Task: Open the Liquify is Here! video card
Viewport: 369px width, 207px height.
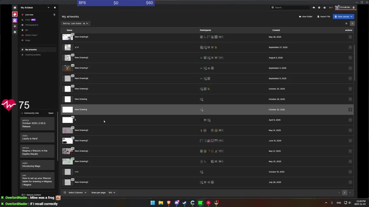Action: pos(37,137)
